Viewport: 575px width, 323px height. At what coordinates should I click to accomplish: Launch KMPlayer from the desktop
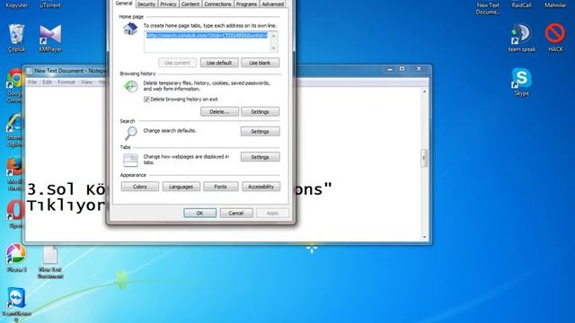pyautogui.click(x=50, y=38)
